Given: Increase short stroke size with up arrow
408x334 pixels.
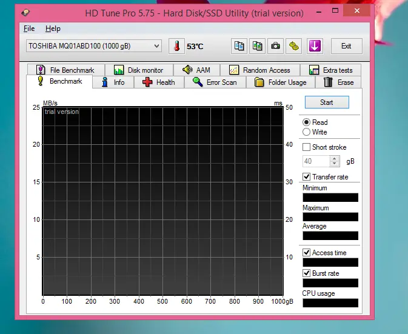Looking at the screenshot, I should click(x=335, y=158).
